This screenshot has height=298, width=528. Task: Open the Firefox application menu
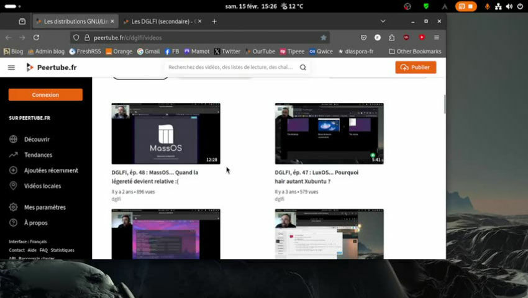(x=437, y=38)
